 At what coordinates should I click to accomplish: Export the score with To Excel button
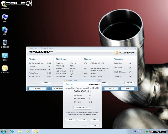(x=82, y=119)
